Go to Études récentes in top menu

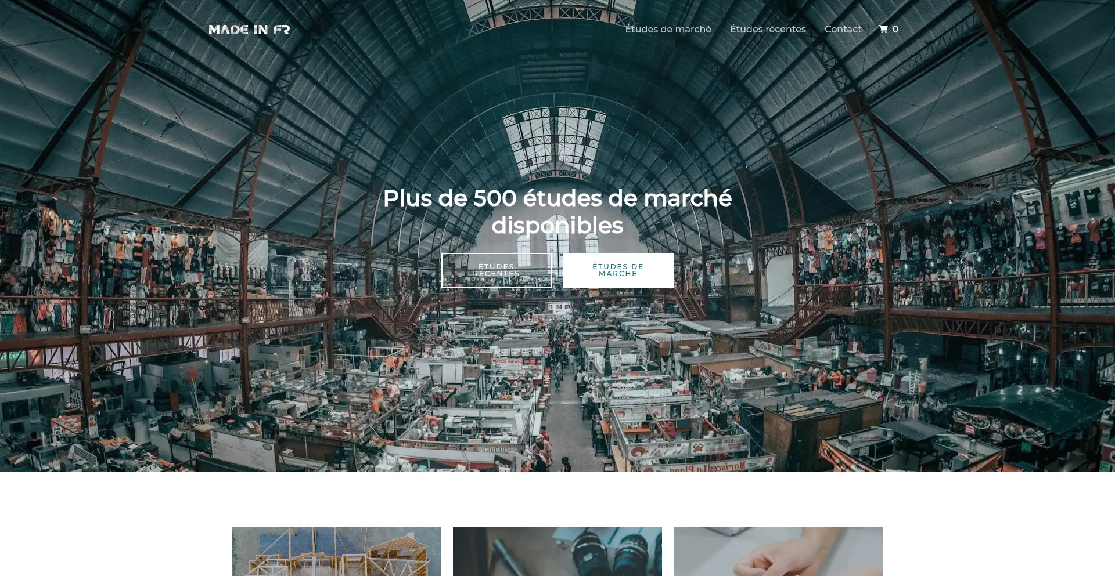(768, 29)
